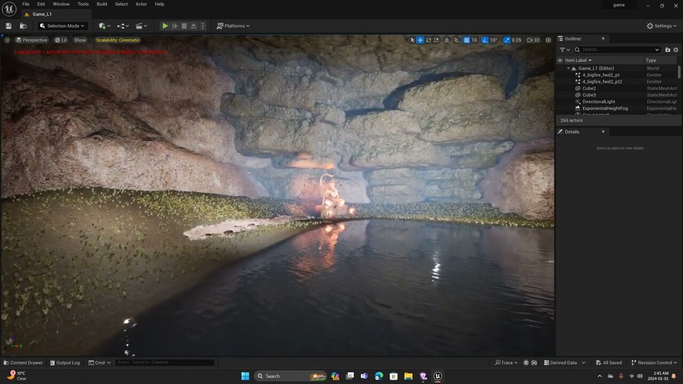
Task: Select the Play In Editor button
Action: point(165,26)
